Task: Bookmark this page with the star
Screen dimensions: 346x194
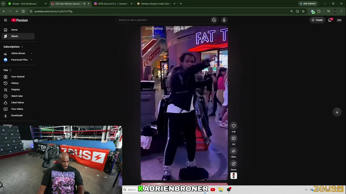Action: click(303, 11)
